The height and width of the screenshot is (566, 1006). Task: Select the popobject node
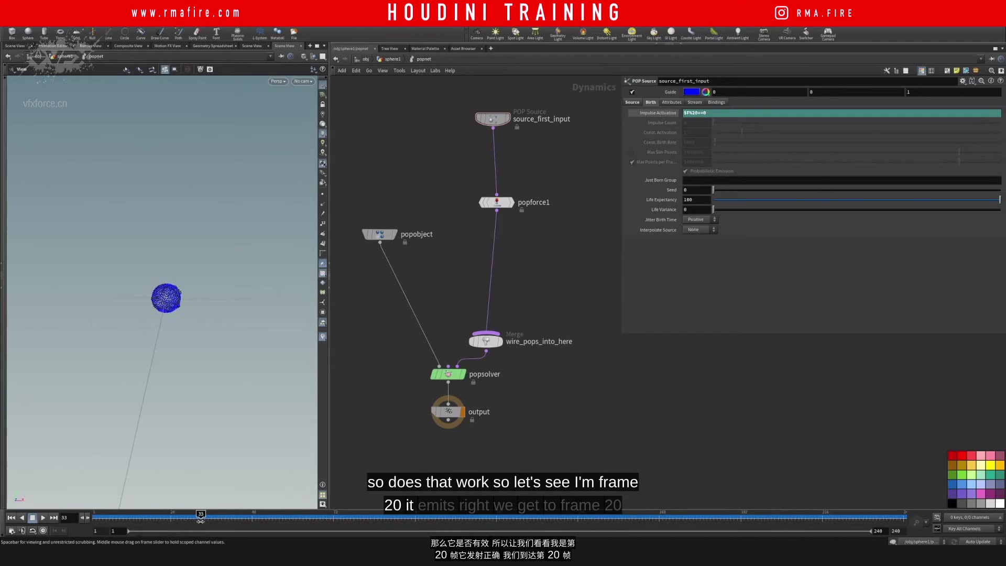click(380, 234)
